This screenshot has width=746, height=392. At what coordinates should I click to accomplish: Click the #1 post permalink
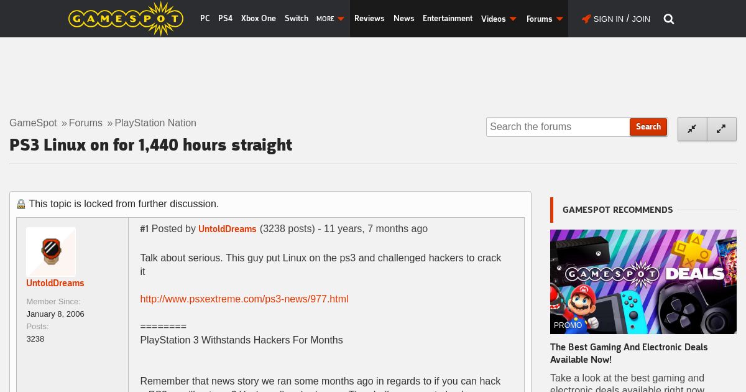coord(144,229)
